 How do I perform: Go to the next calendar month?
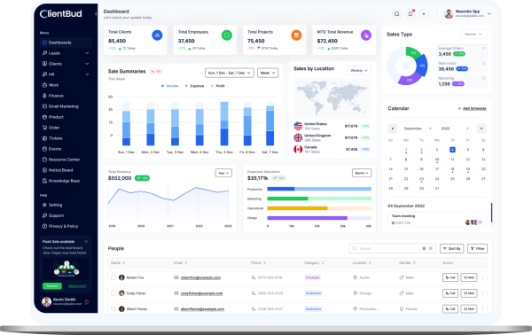point(481,129)
